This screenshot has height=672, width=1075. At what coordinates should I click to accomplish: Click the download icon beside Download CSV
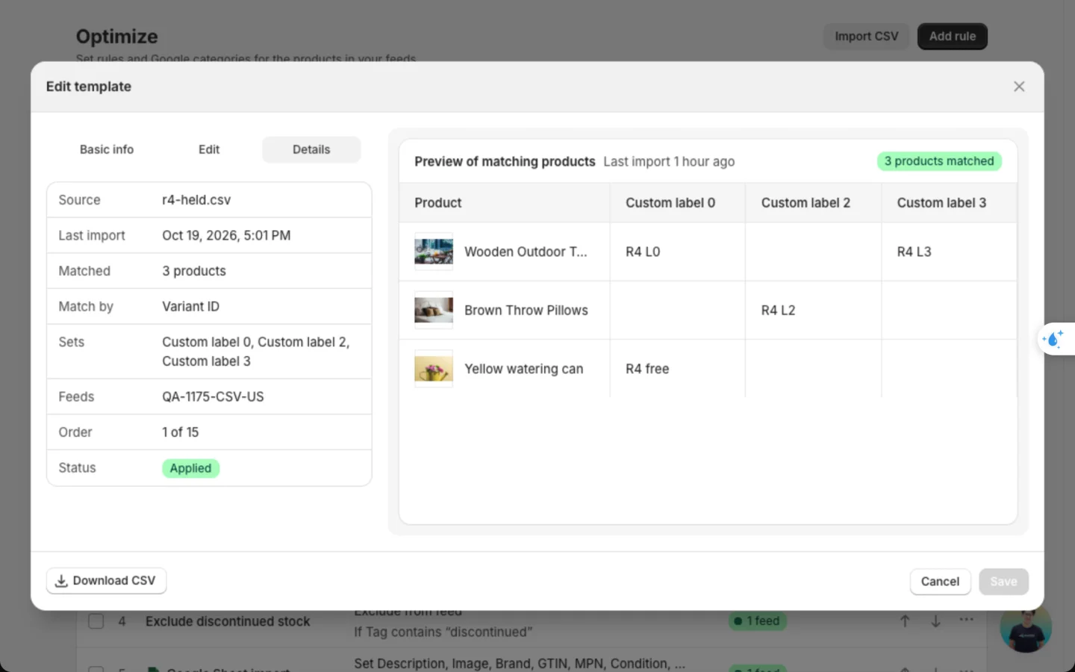pos(61,581)
